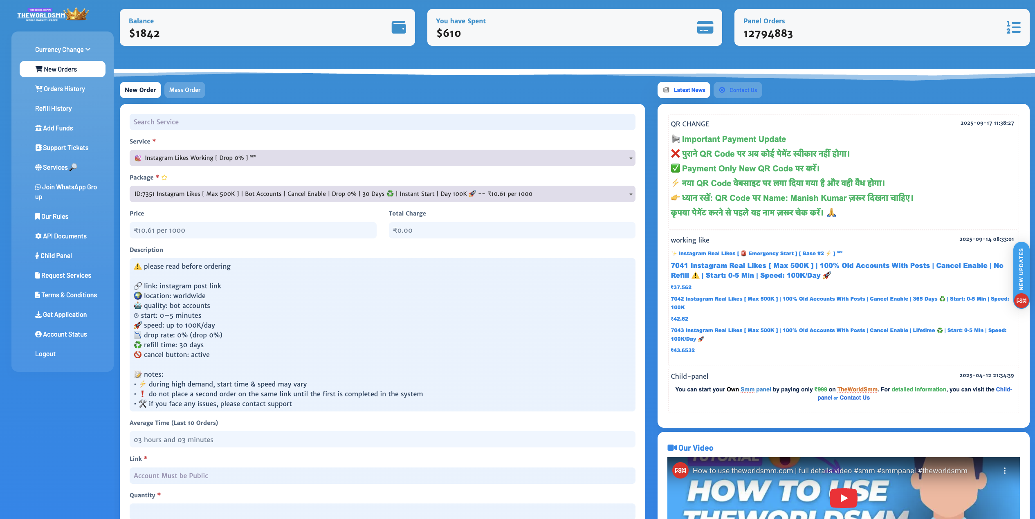Expand the Currency Change dropdown
Image resolution: width=1035 pixels, height=519 pixels.
click(63, 49)
